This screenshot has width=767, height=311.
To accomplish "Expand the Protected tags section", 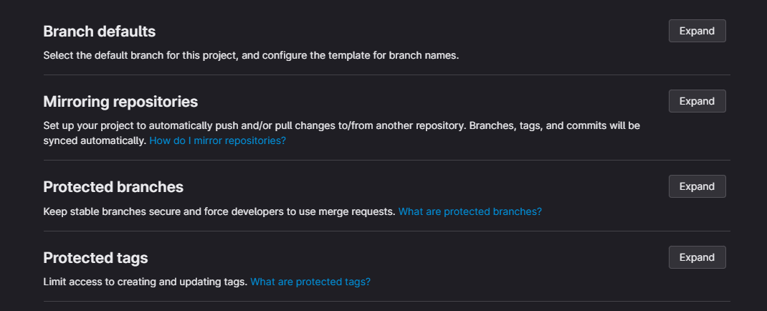I will [697, 257].
